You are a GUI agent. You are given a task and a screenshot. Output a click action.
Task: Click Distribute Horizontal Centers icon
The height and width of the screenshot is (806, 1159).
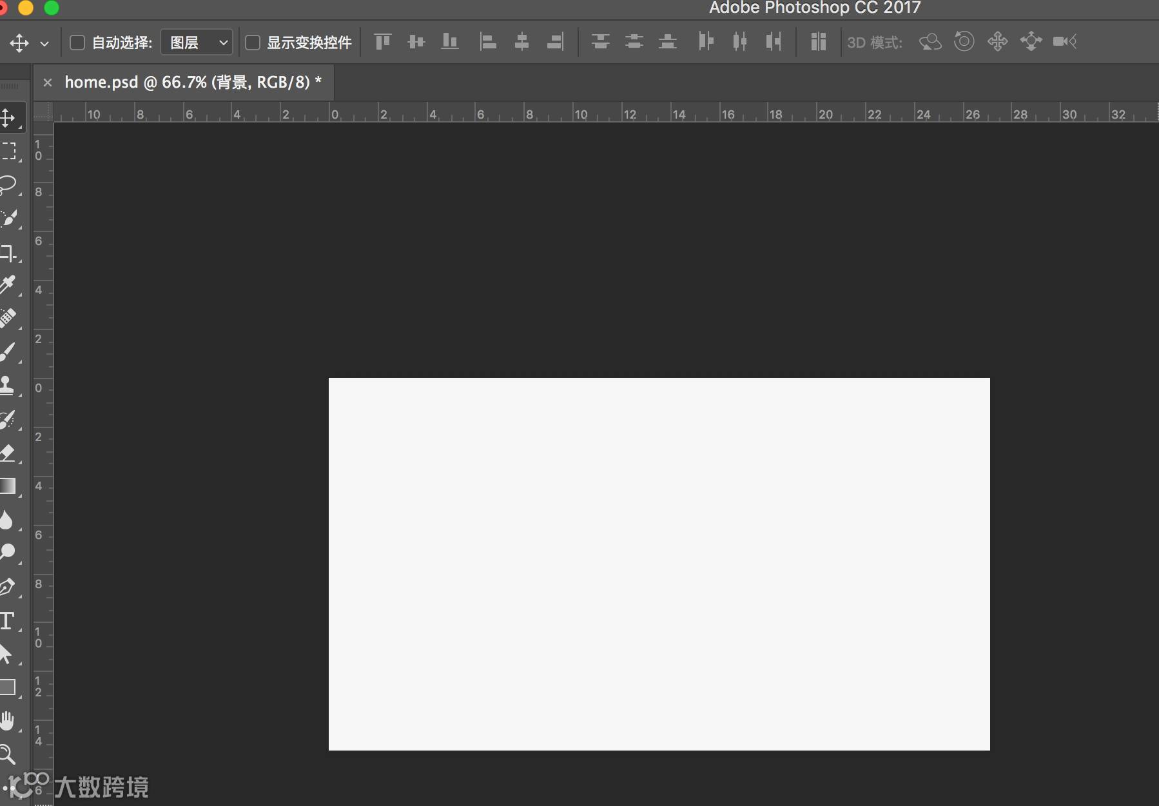(x=739, y=42)
